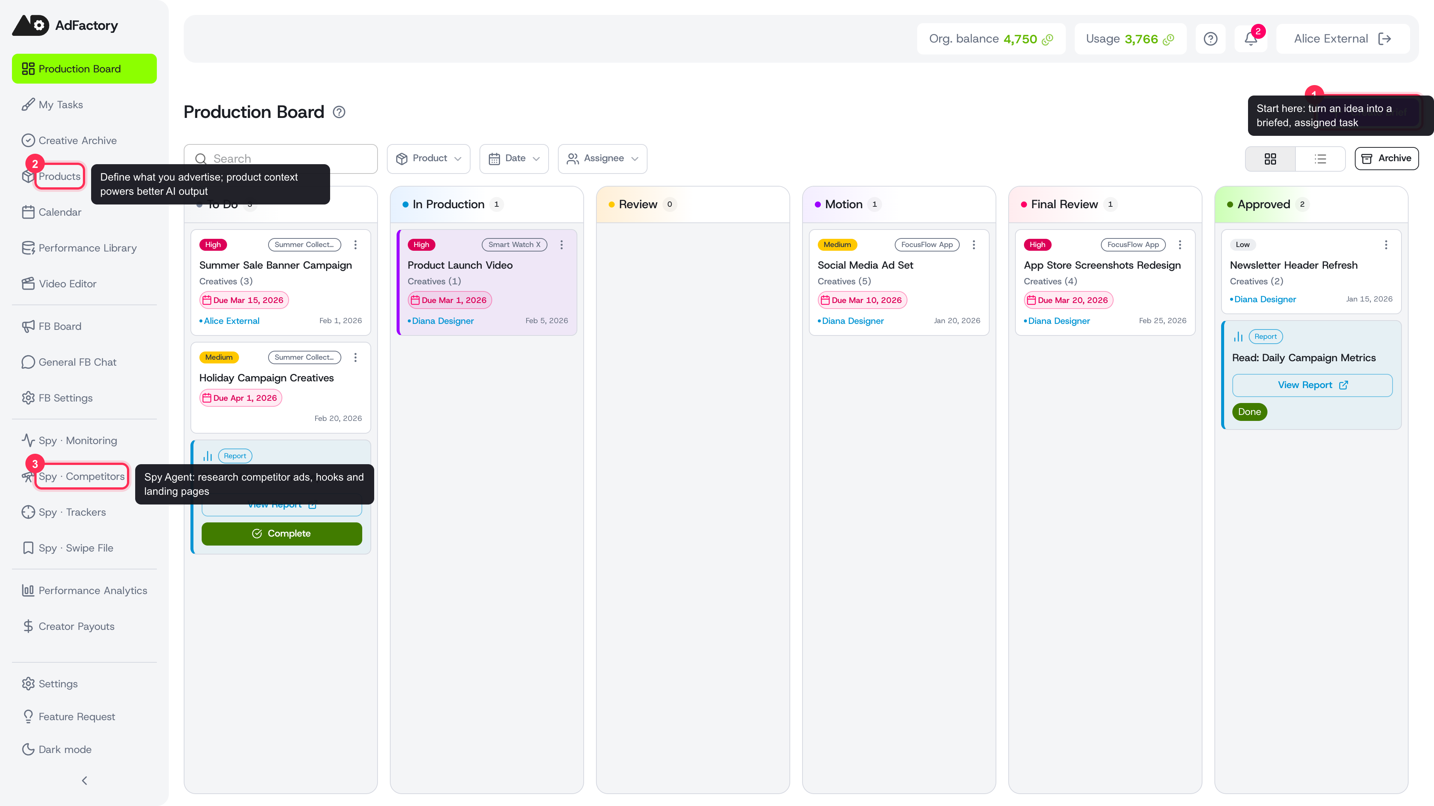Open Creative Archive check icon

(x=28, y=140)
